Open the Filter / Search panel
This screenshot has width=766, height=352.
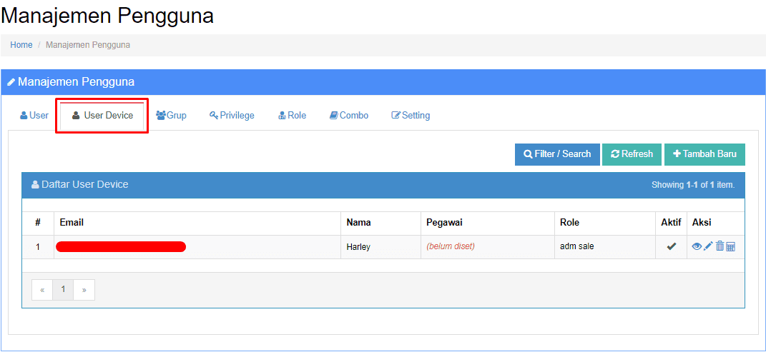(557, 154)
